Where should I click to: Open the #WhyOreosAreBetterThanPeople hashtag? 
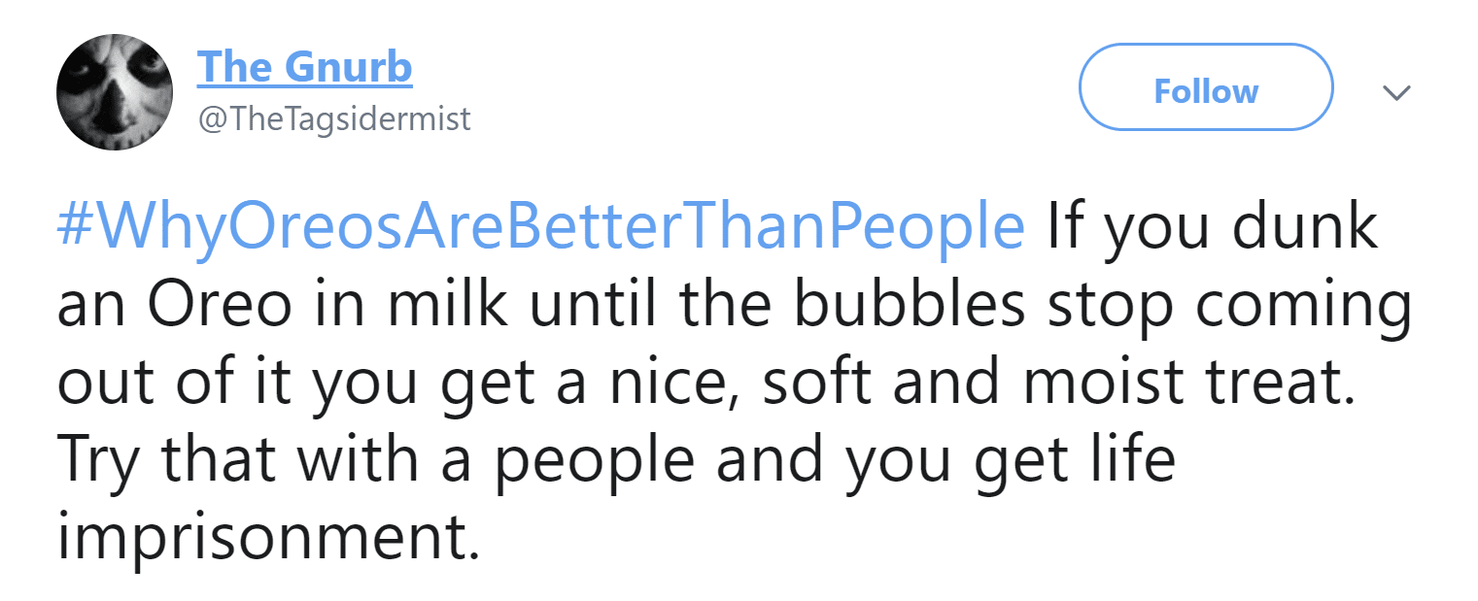540,228
